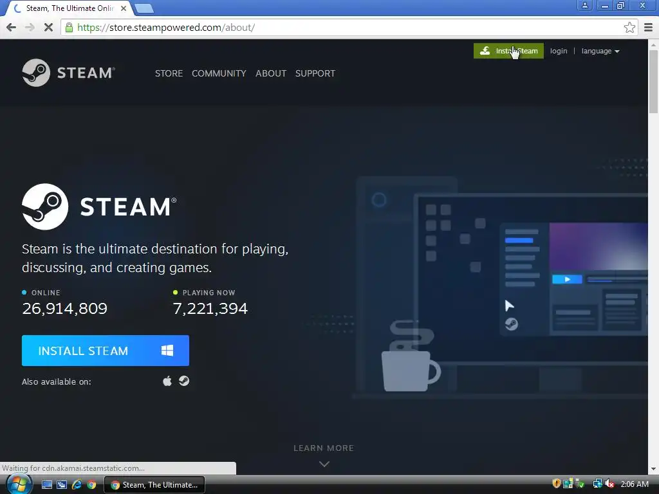
Task: Click the download icon on Install Steam button
Action: 485,51
